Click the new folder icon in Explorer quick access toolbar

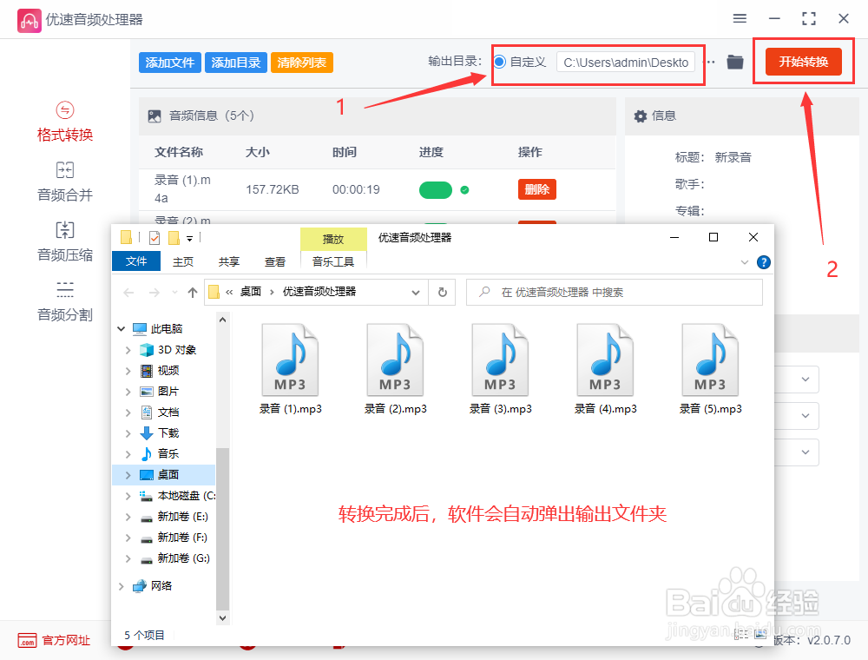pos(174,238)
